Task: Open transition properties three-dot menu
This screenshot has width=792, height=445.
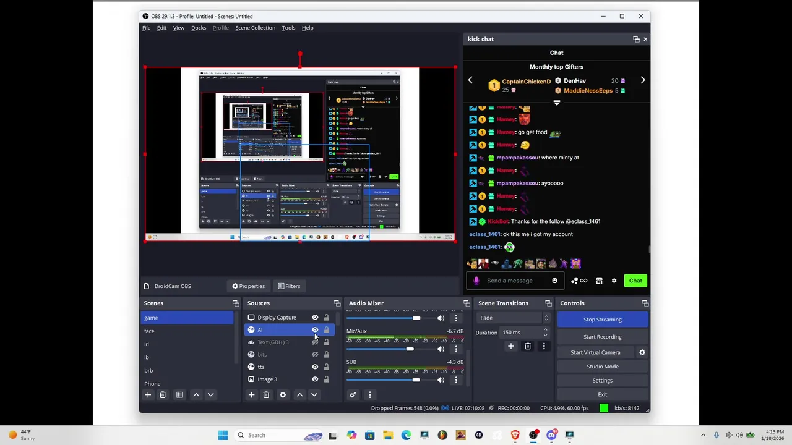Action: coord(544,347)
